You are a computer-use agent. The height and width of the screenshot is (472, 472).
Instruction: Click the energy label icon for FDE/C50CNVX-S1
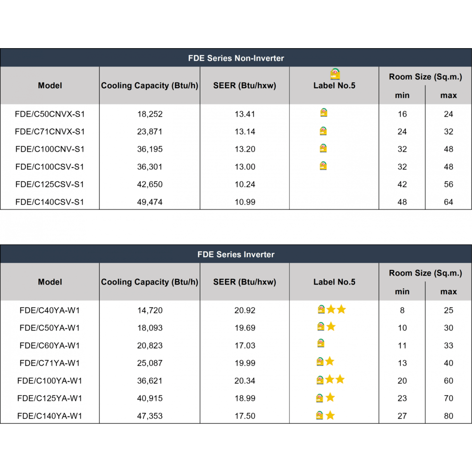323,113
